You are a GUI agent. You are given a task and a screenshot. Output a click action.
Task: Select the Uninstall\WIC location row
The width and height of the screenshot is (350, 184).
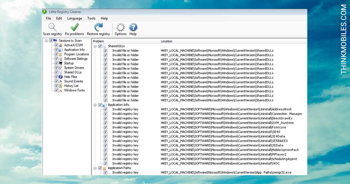(x=220, y=163)
